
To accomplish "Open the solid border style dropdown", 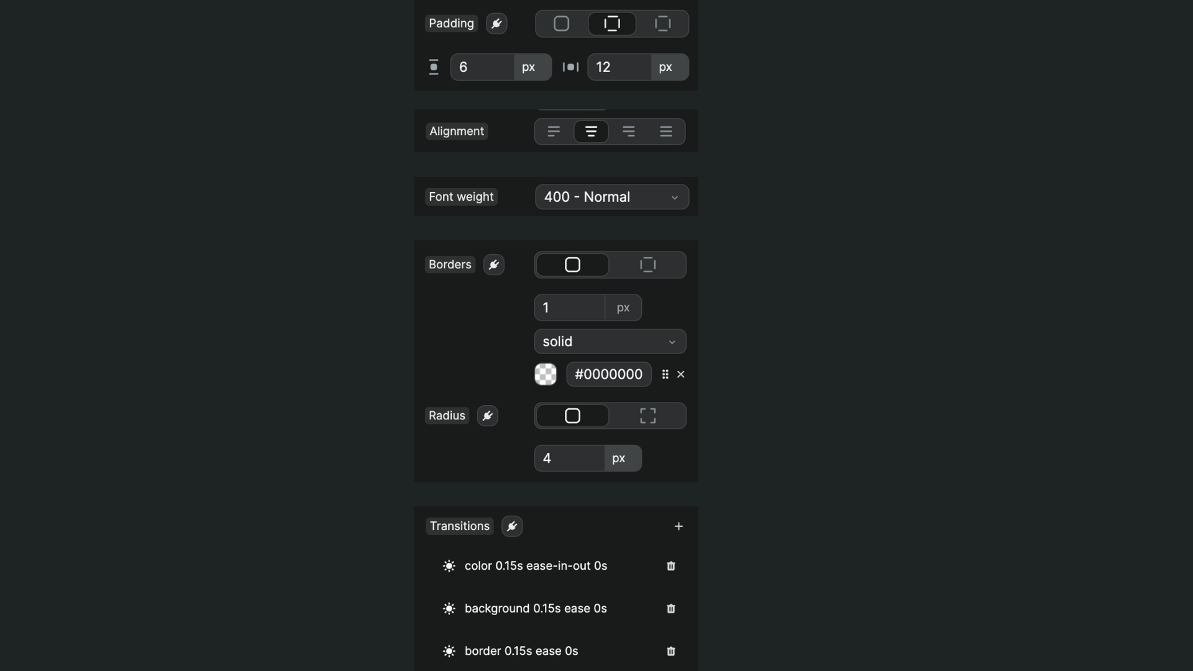I will (x=609, y=341).
